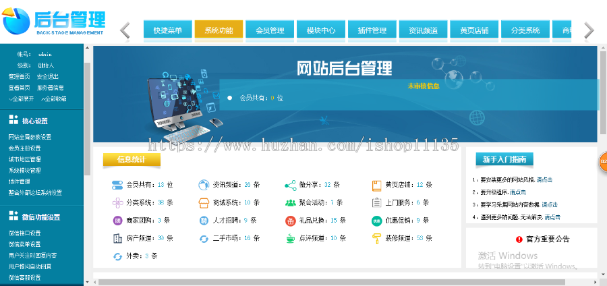Image resolution: width=607 pixels, height=286 pixels.
Task: Collapse all sidebar menus with 全部收缩
Action: pyautogui.click(x=53, y=98)
